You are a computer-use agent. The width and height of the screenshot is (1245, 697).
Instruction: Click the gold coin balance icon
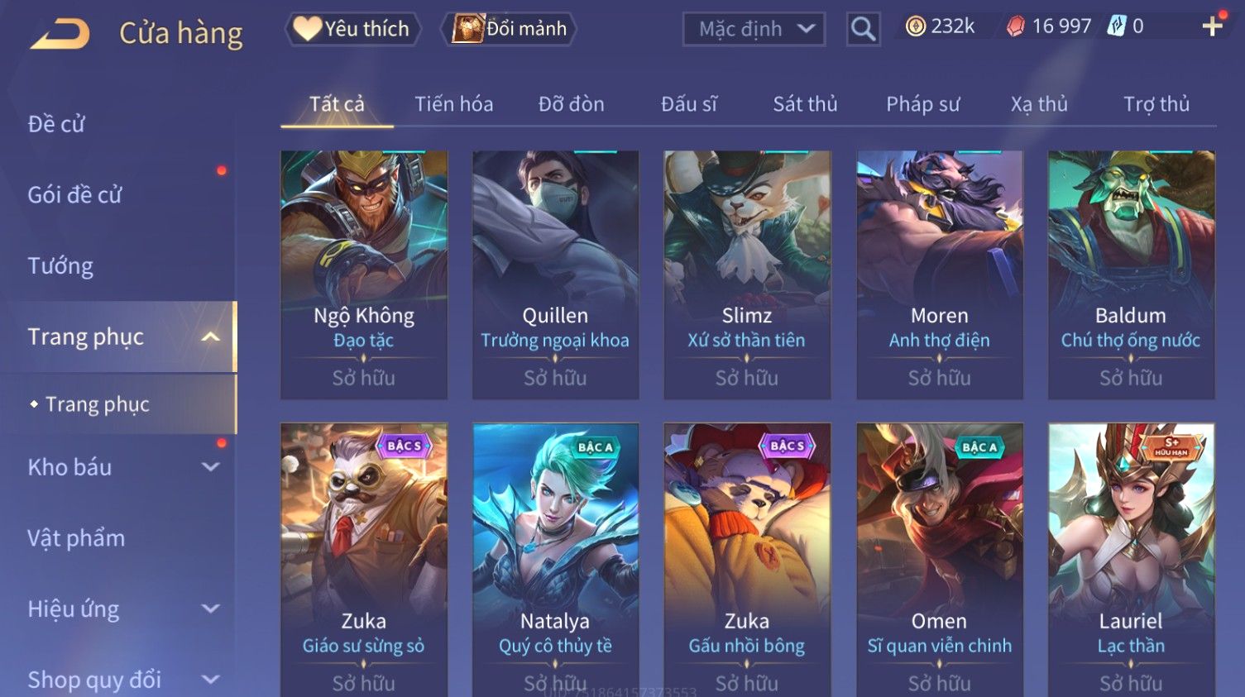916,26
